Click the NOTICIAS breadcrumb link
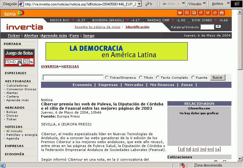243x168 pixels. pyautogui.click(x=70, y=67)
